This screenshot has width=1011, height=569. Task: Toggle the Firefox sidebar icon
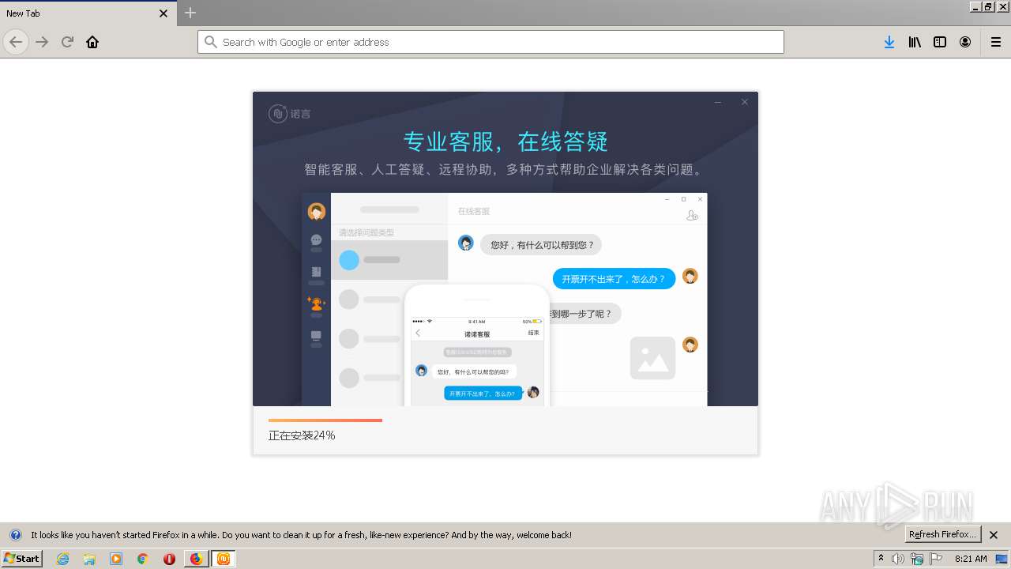[x=940, y=42]
